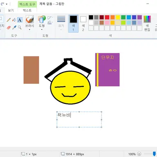Switch to the 텍스트 (Text) tab

pyautogui.click(x=27, y=10)
